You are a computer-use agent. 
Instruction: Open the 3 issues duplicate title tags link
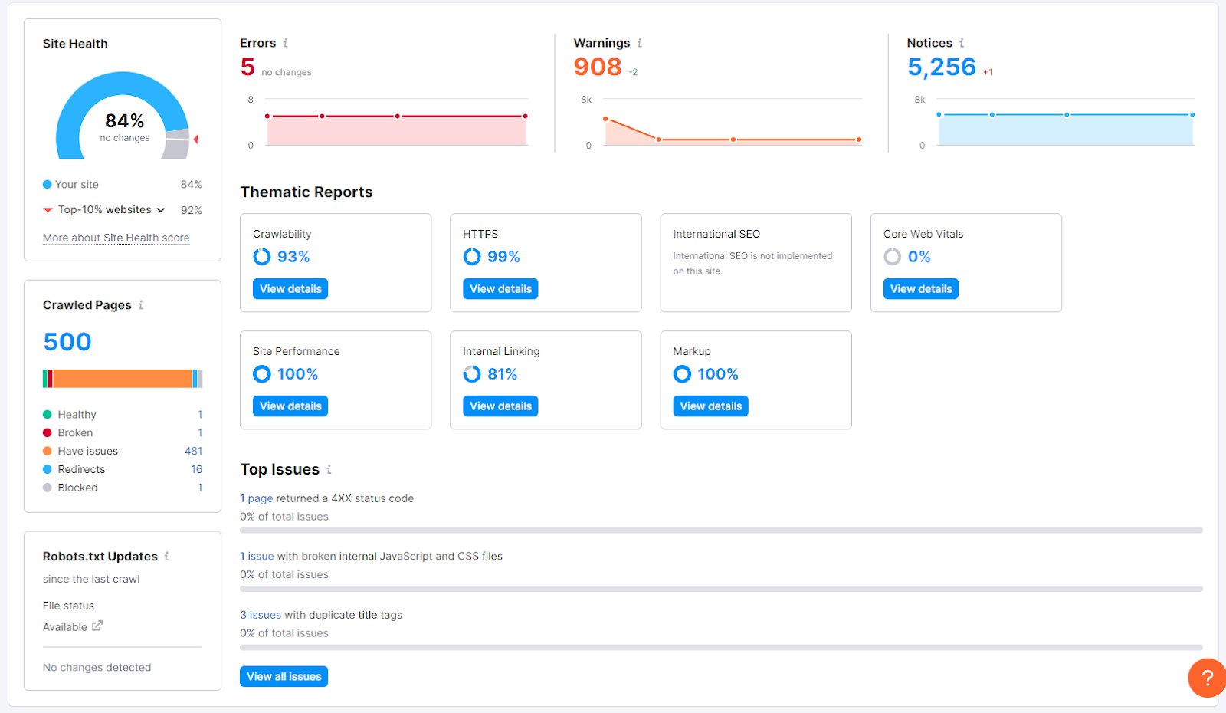click(261, 615)
